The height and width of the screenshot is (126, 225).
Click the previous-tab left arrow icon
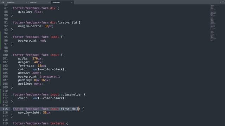click(x=2, y=2)
